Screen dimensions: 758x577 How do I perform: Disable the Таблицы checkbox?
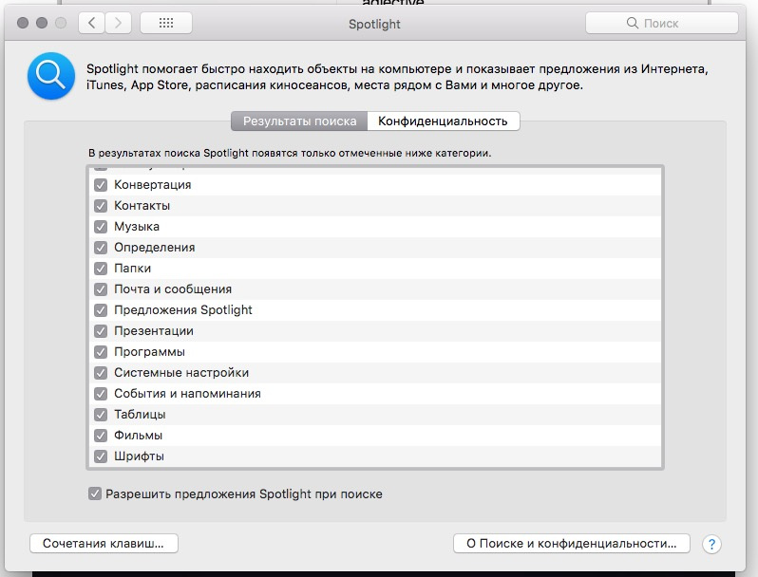click(x=101, y=415)
